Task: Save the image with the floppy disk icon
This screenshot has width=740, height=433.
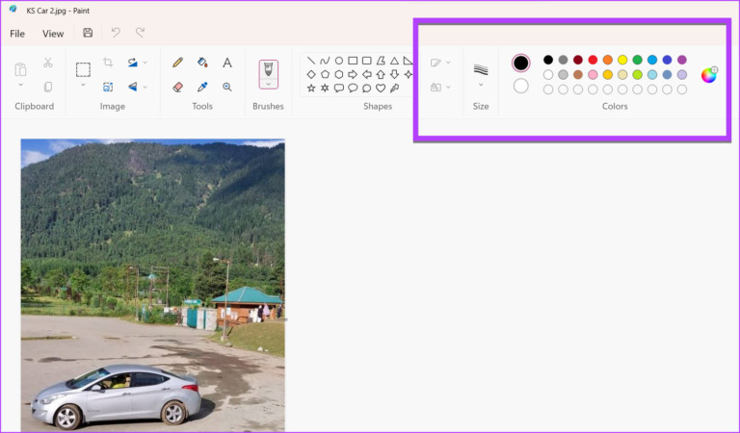Action: tap(88, 33)
